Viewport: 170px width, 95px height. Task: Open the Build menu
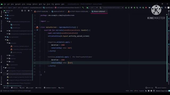[40, 4]
